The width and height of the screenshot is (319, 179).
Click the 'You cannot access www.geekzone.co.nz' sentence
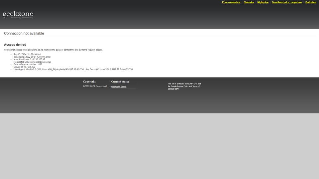[x=53, y=50]
